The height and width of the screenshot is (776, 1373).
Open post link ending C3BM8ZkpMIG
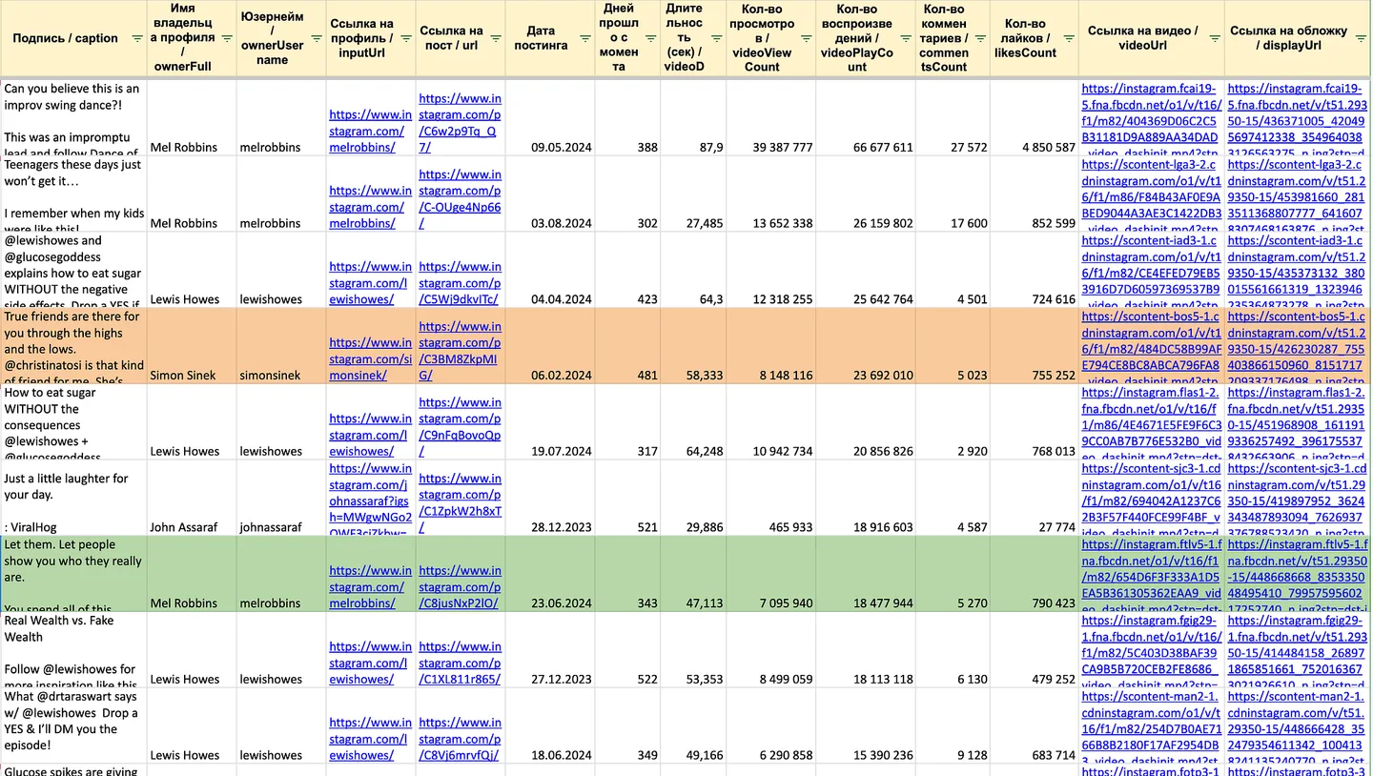(x=460, y=351)
